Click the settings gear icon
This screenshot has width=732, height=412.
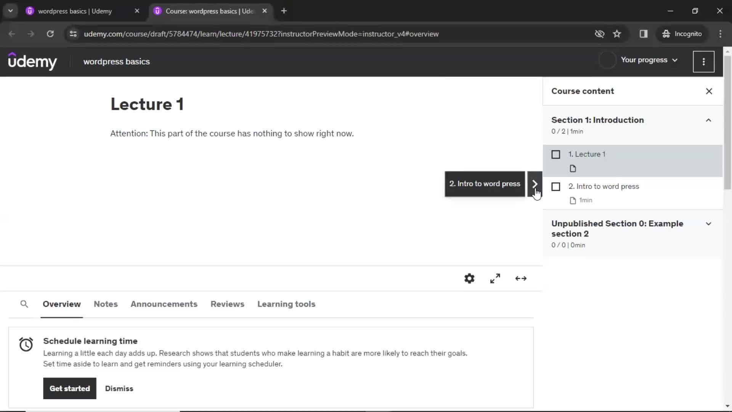[470, 279]
